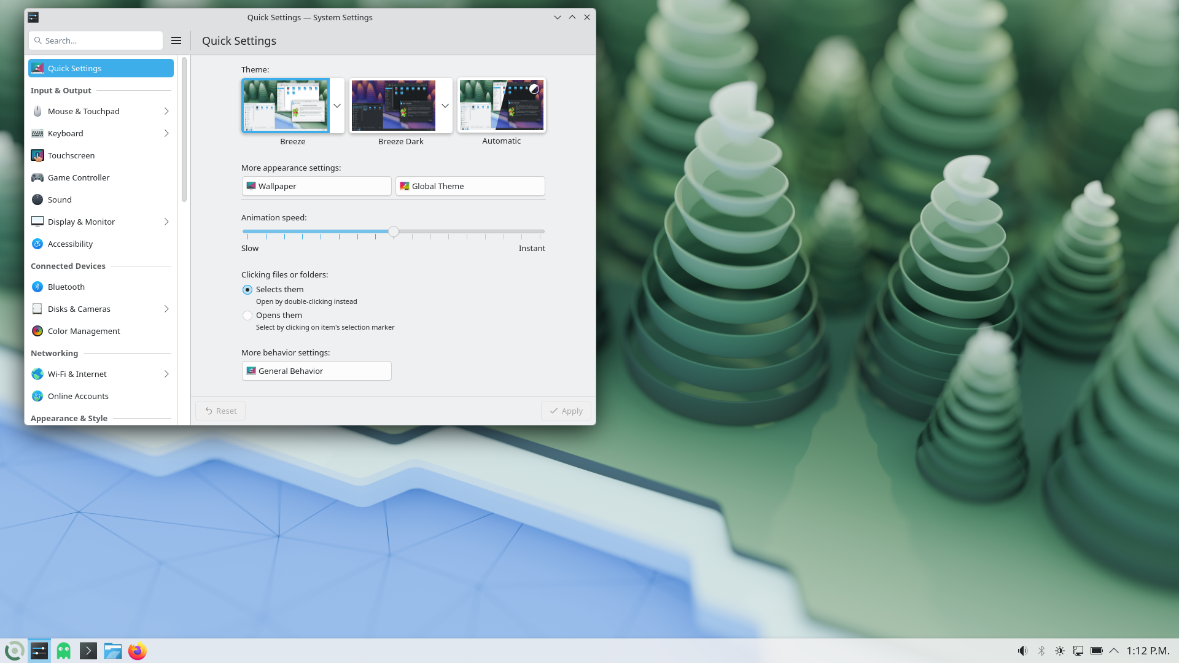This screenshot has width=1179, height=663.
Task: Click the Bluetooth sidebar icon
Action: 37,287
